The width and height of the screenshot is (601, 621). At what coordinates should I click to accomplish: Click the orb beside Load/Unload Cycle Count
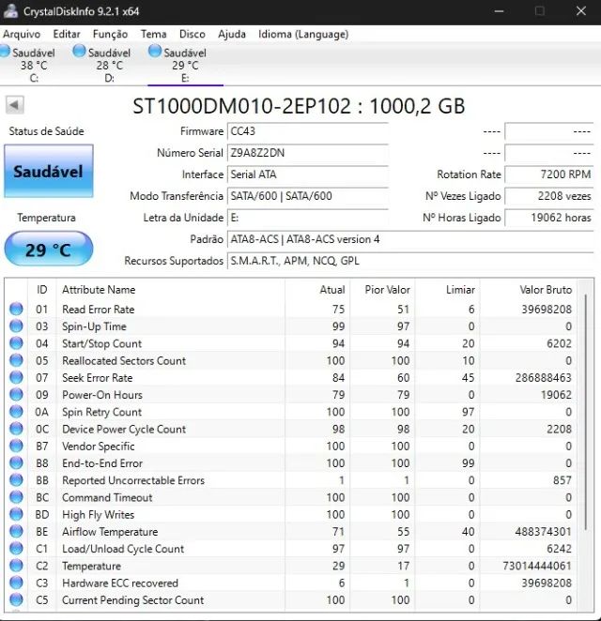click(16, 548)
